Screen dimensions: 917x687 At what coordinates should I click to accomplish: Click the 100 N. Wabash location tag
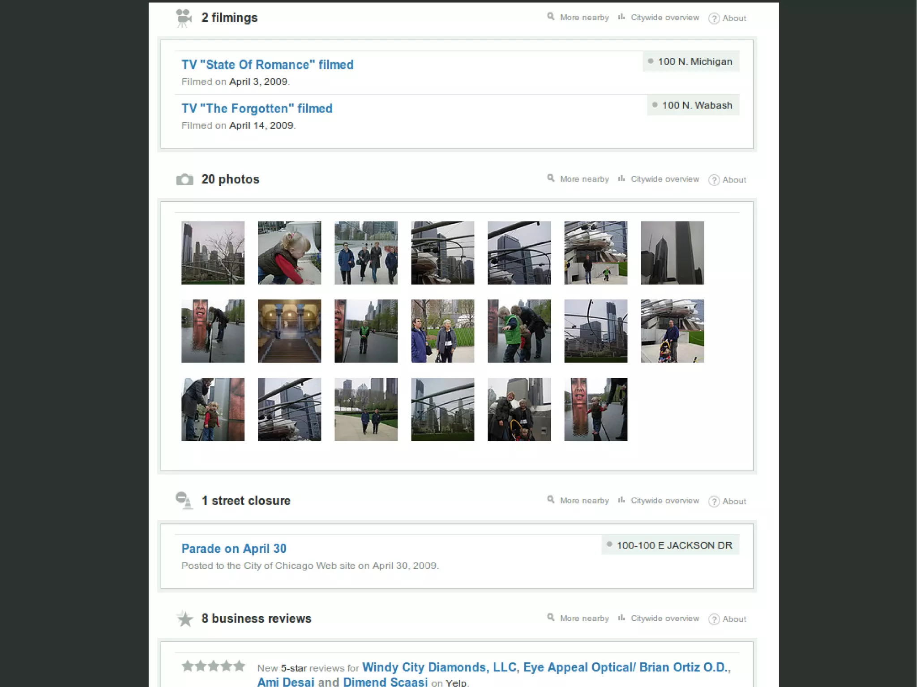693,106
